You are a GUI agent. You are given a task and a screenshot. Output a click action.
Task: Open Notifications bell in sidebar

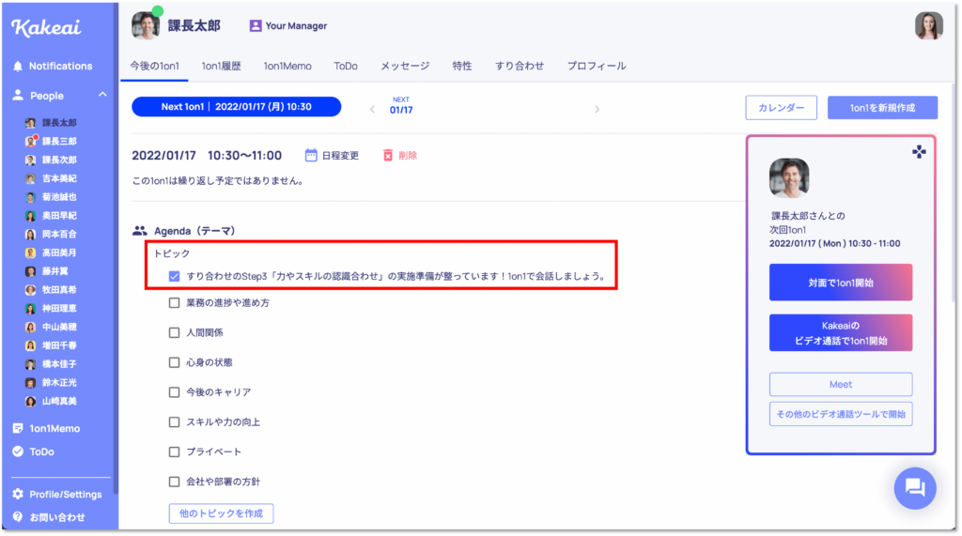pos(18,67)
